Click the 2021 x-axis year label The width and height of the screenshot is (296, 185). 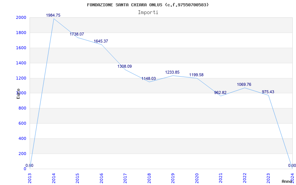(x=221, y=178)
